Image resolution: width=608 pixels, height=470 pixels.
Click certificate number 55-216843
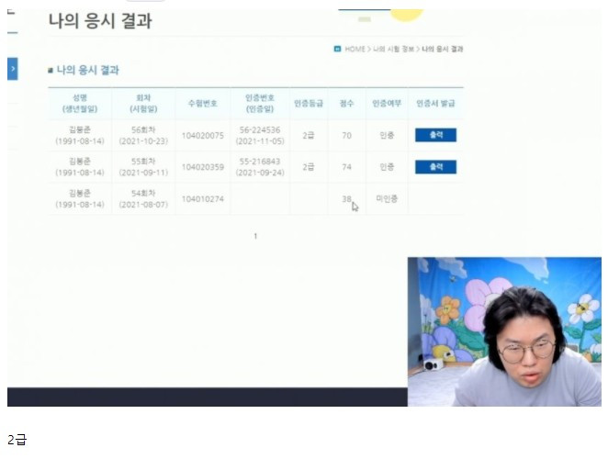260,162
